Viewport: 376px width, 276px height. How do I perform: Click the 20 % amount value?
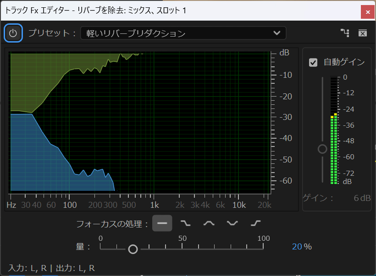[297, 247]
